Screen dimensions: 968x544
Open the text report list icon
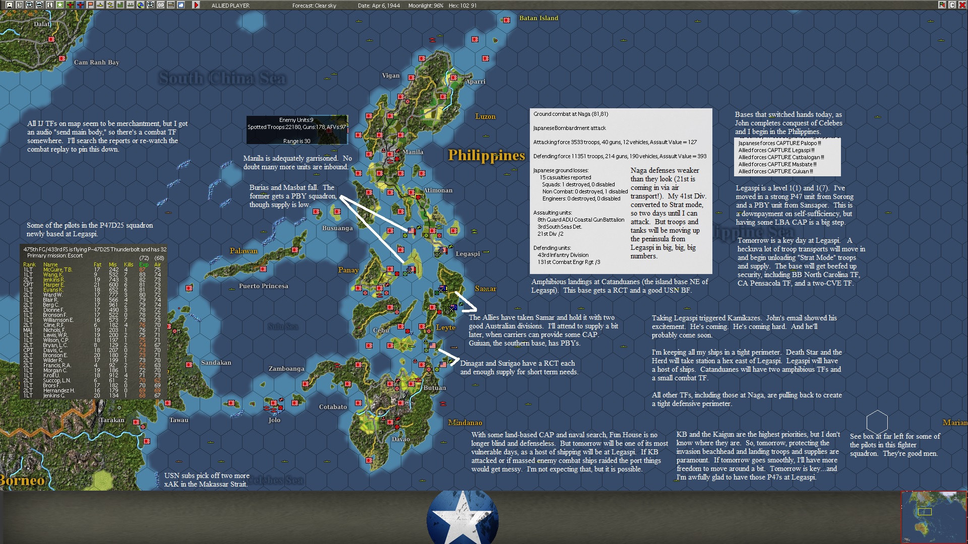point(20,5)
